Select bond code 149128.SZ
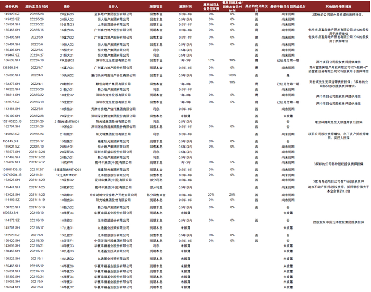The height and width of the screenshot is (292, 371). tap(12, 19)
